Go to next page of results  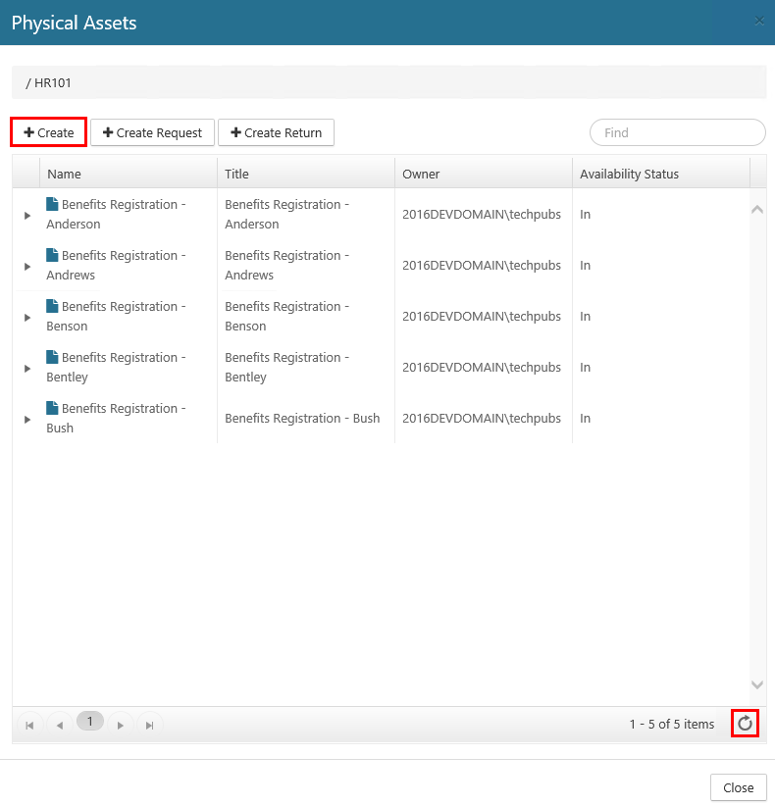pos(120,725)
